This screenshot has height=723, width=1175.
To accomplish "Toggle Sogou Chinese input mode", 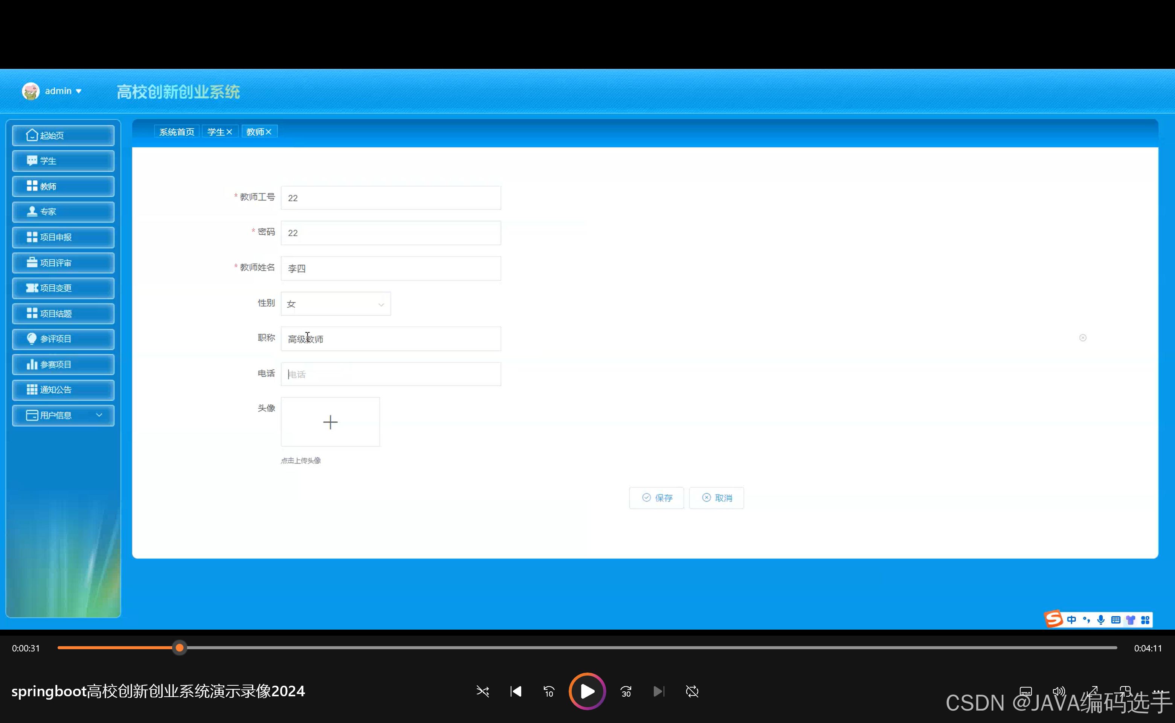I will click(1072, 620).
